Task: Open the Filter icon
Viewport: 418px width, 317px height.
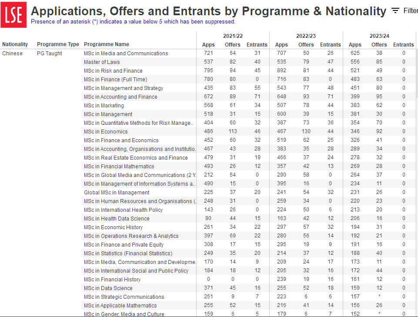Action: 395,11
